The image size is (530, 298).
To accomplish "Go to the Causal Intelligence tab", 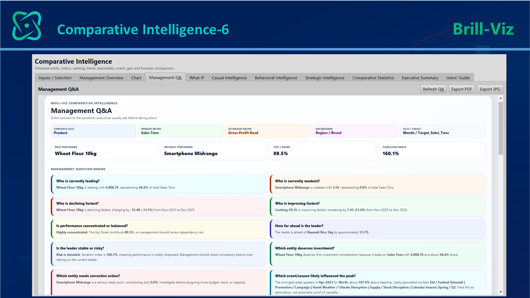I will [229, 77].
